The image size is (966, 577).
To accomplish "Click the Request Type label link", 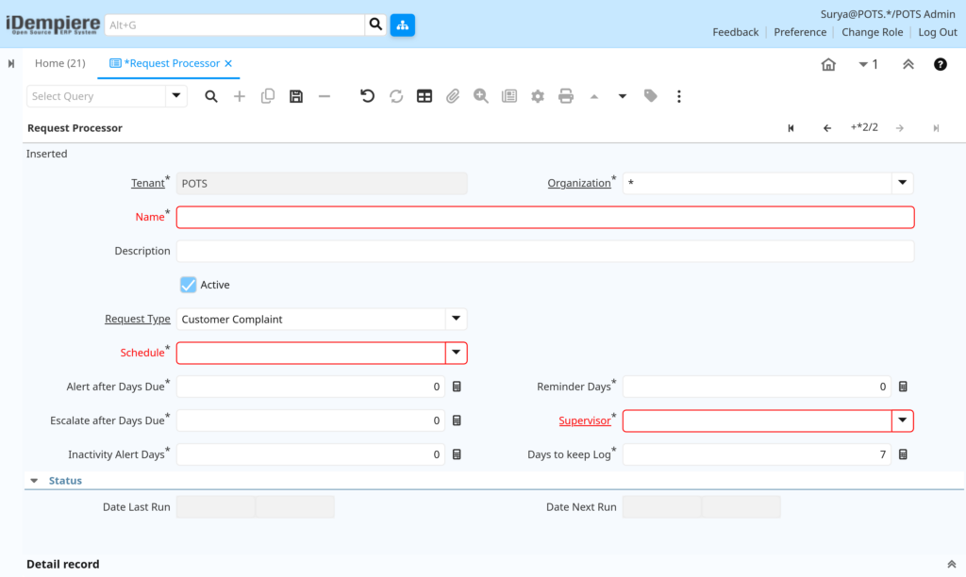I will tap(138, 319).
